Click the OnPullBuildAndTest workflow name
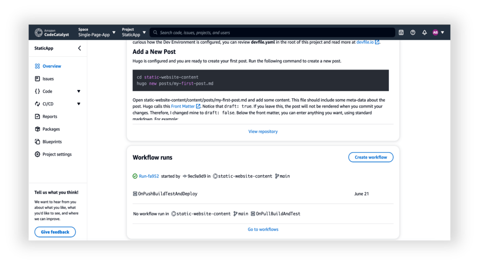479x265 pixels. tap(278, 214)
